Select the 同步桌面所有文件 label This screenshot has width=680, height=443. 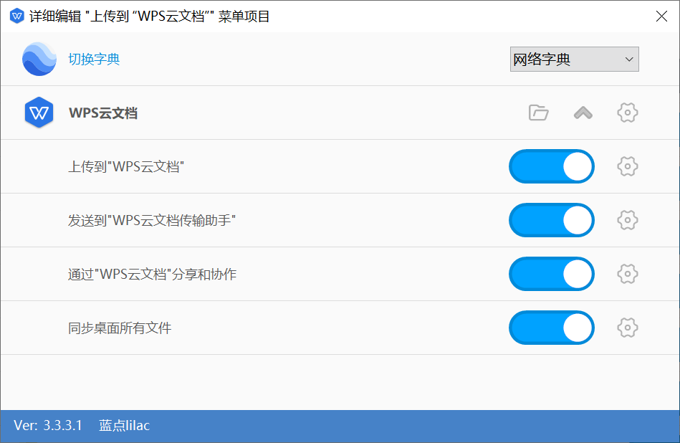120,328
